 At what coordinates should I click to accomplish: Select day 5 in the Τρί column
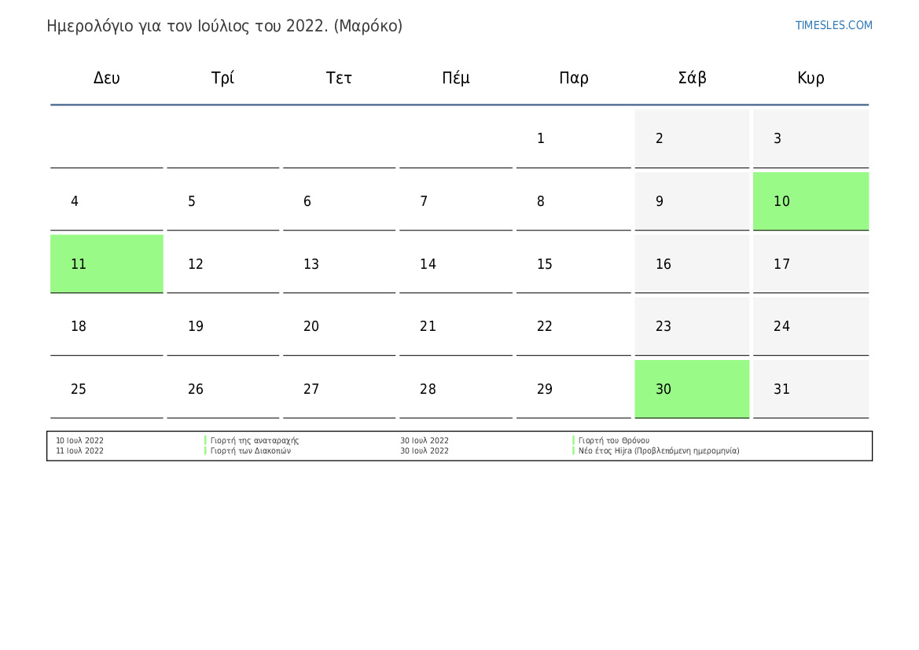click(222, 201)
